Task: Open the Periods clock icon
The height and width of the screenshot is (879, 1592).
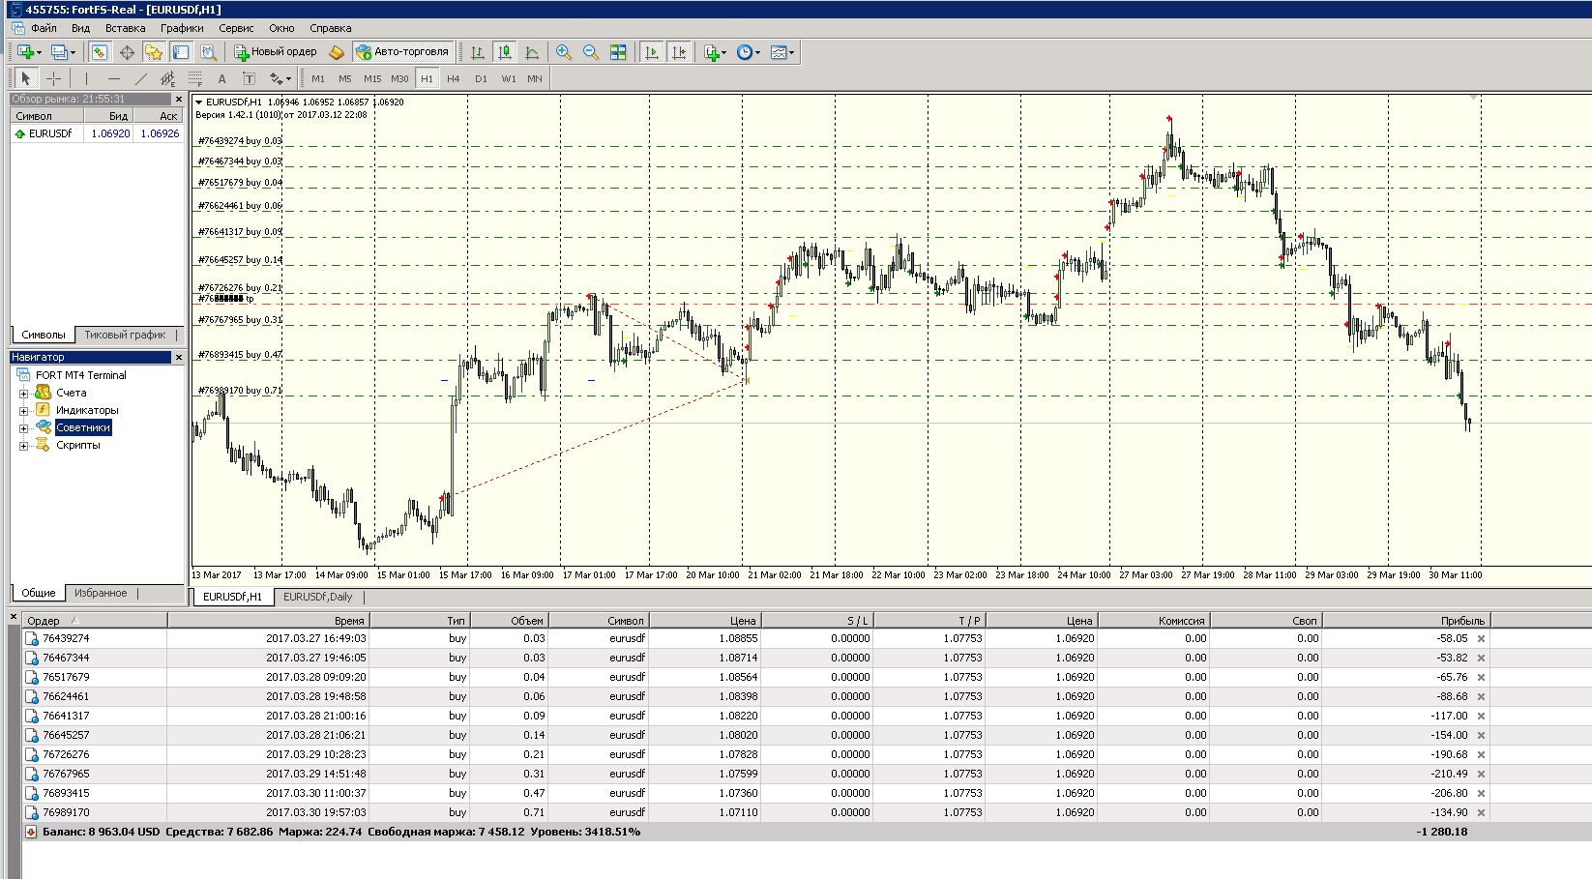Action: tap(744, 52)
